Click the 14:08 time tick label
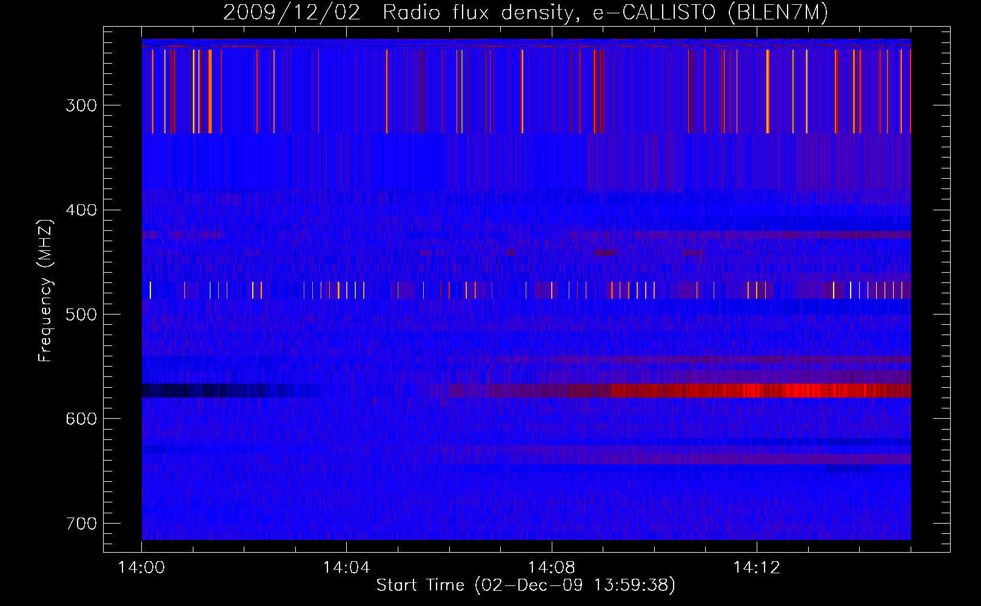 tap(551, 568)
